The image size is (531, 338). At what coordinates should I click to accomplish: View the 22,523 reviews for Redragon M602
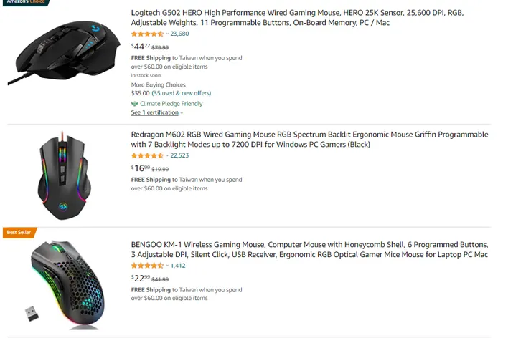[180, 155]
